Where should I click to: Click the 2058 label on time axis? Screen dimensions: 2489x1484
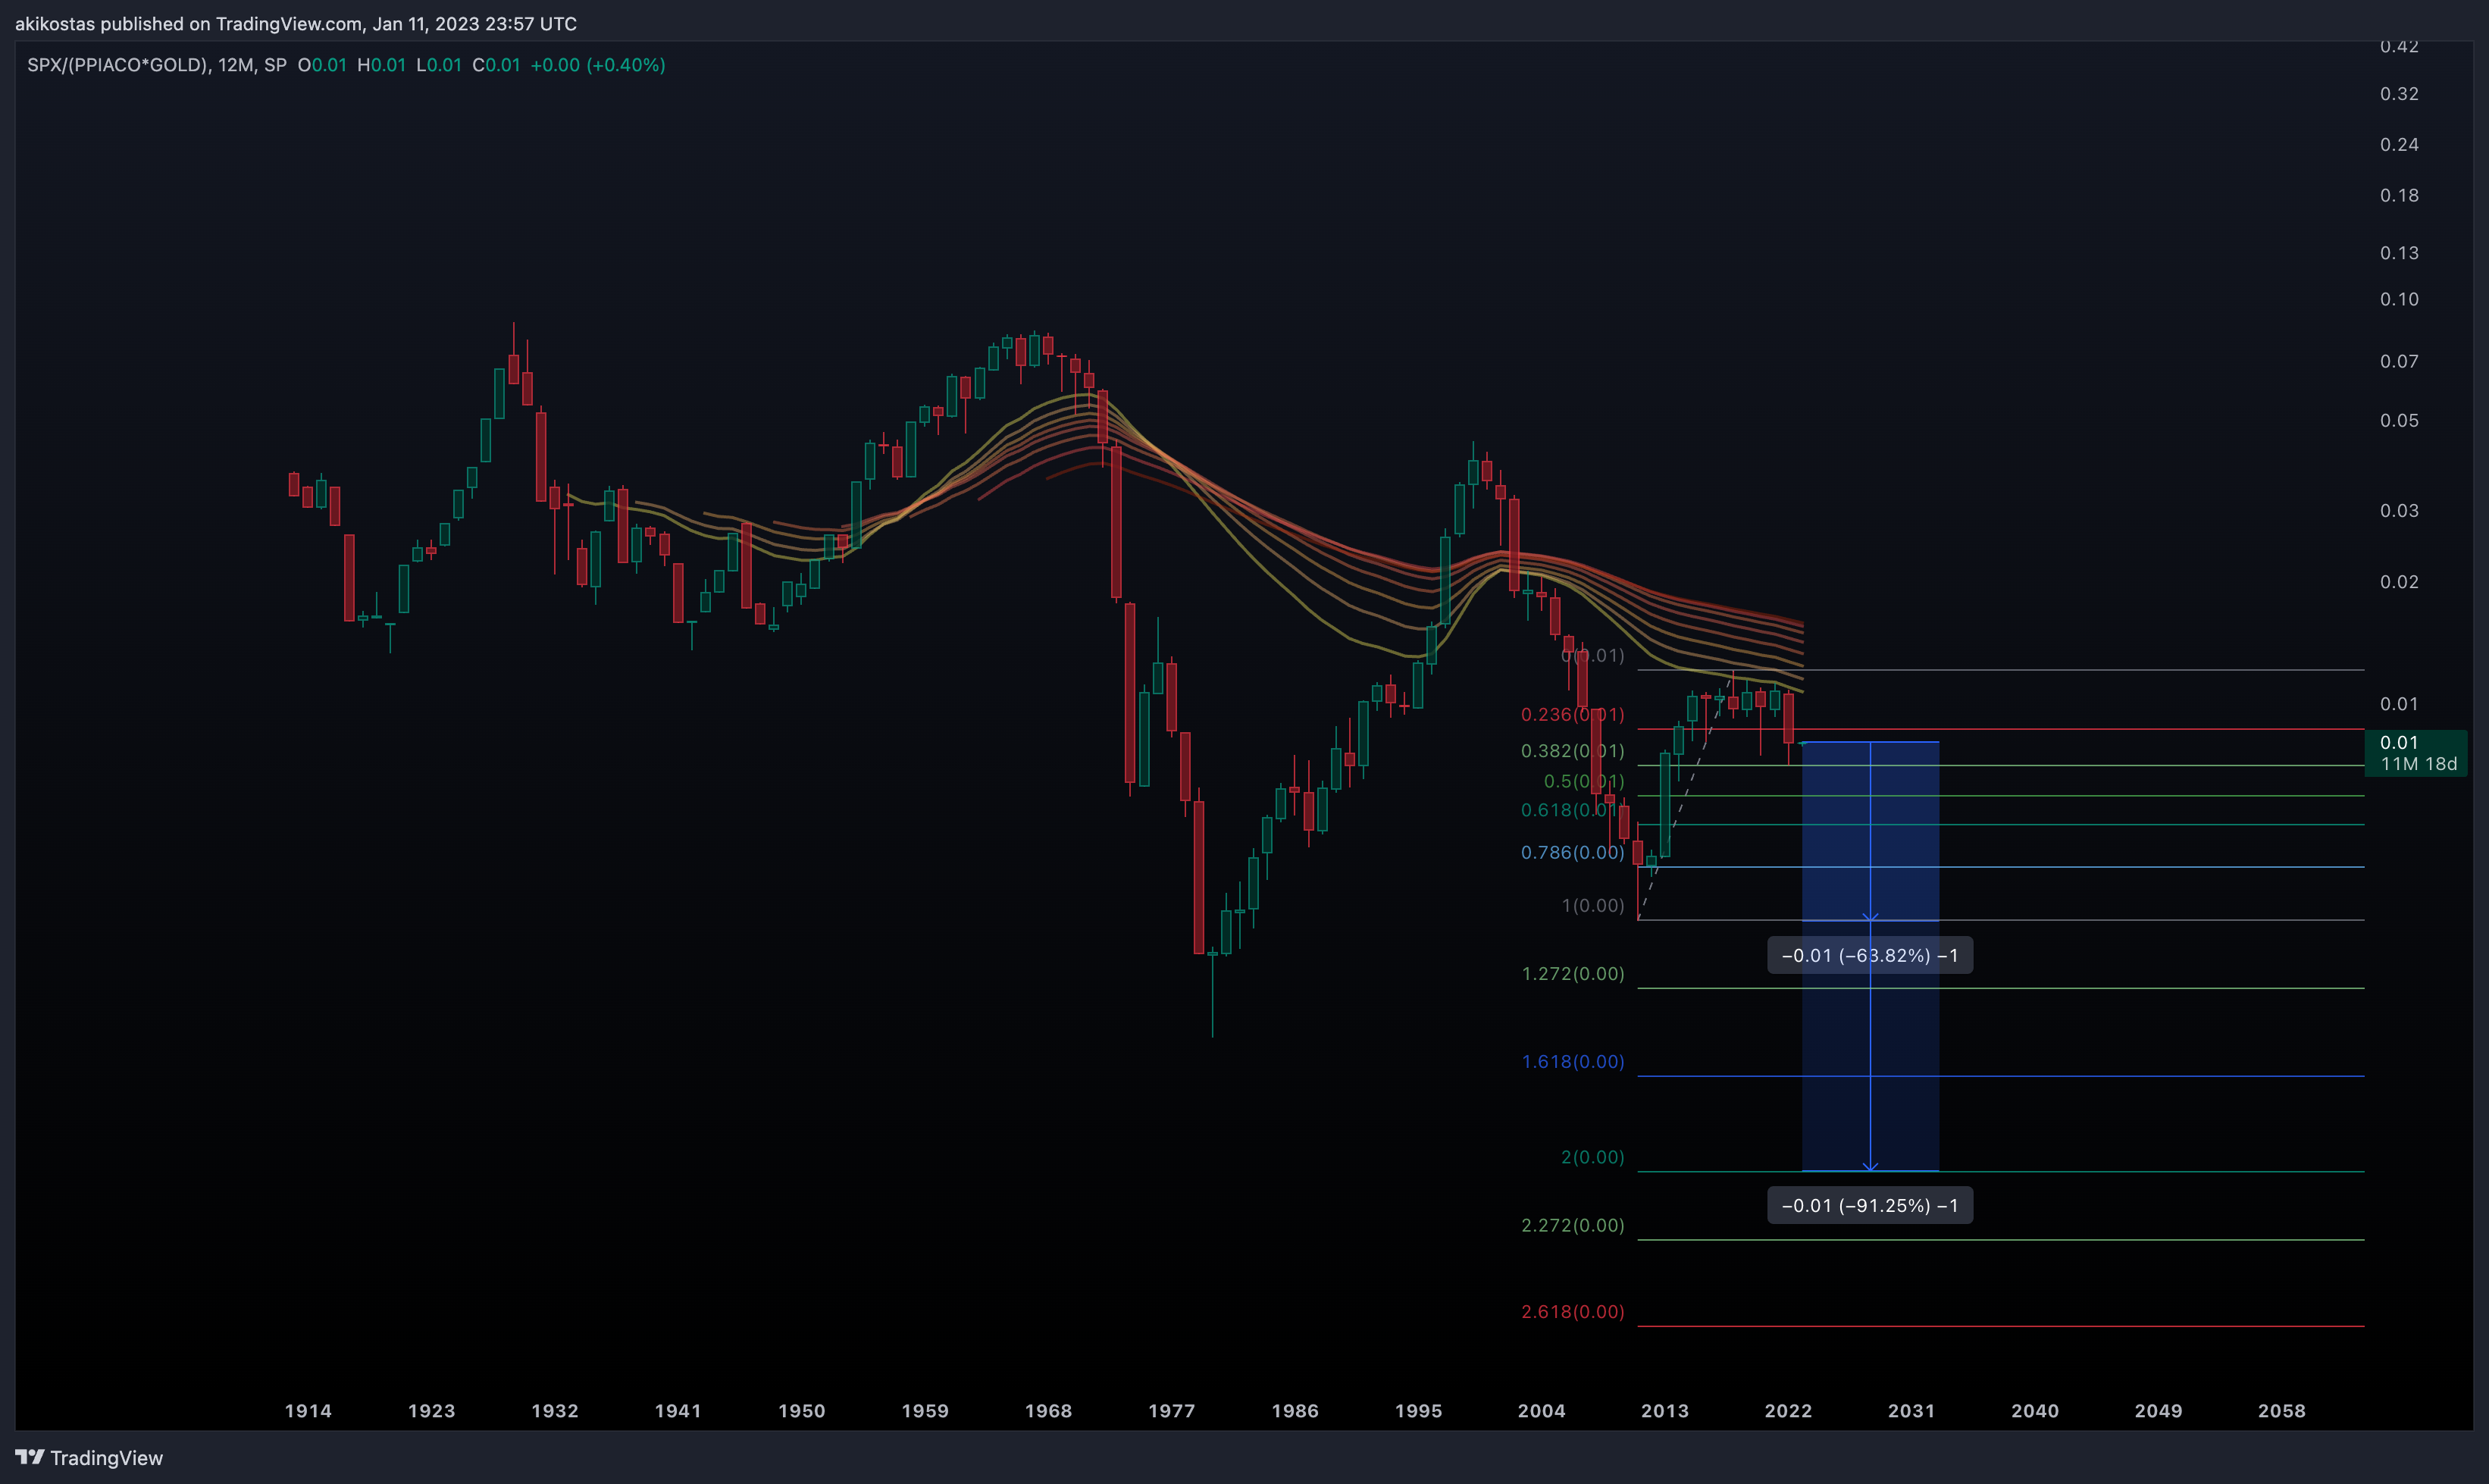pos(2282,1411)
